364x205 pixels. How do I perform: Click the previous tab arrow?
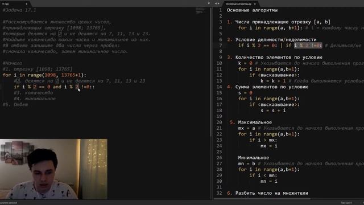tap(216, 3)
